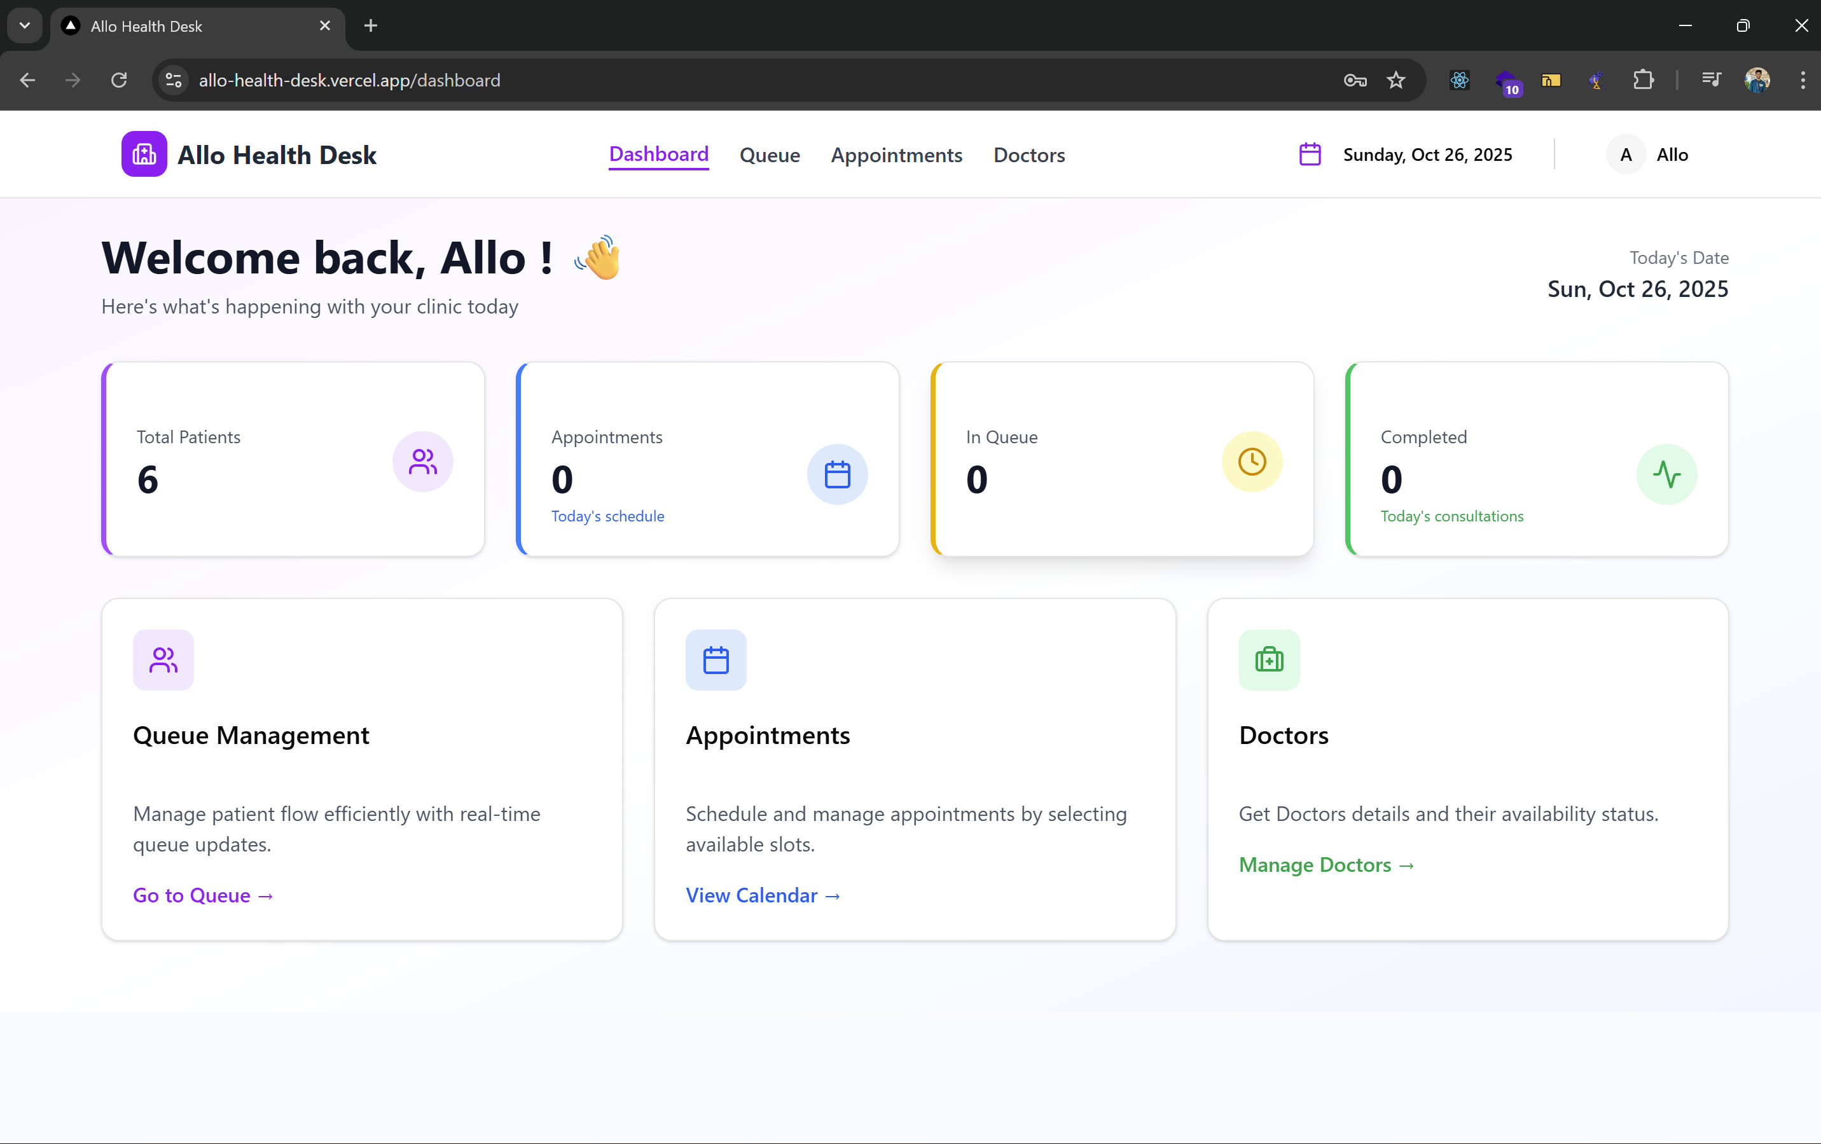Image resolution: width=1821 pixels, height=1144 pixels.
Task: Open Chrome's three-dot menu
Action: tap(1802, 80)
